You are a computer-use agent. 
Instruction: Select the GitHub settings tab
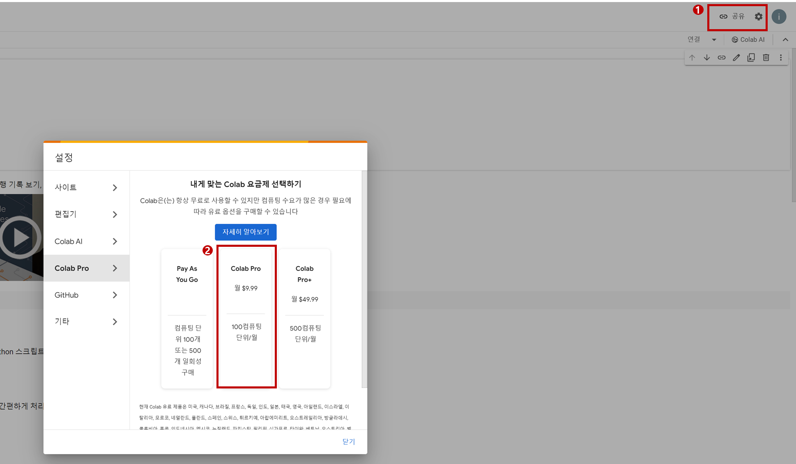(x=86, y=295)
